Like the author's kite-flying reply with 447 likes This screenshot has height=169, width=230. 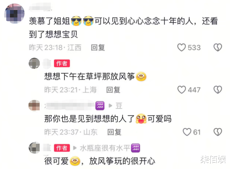tap(181, 90)
